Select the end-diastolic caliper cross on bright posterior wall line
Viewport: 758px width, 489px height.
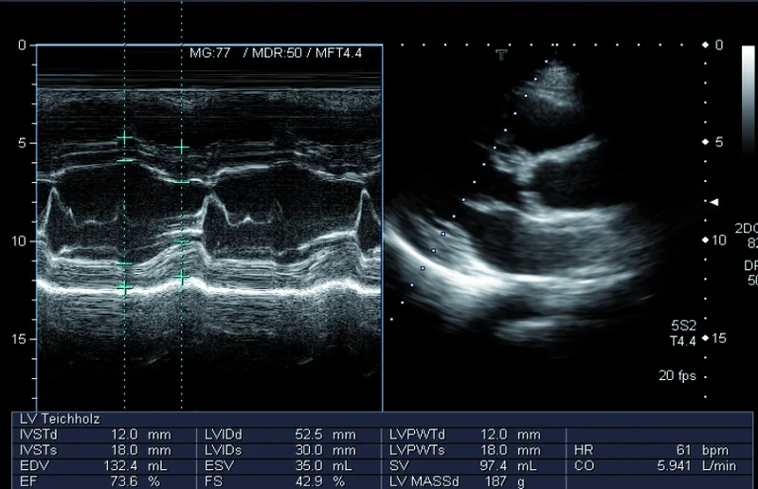click(x=124, y=287)
